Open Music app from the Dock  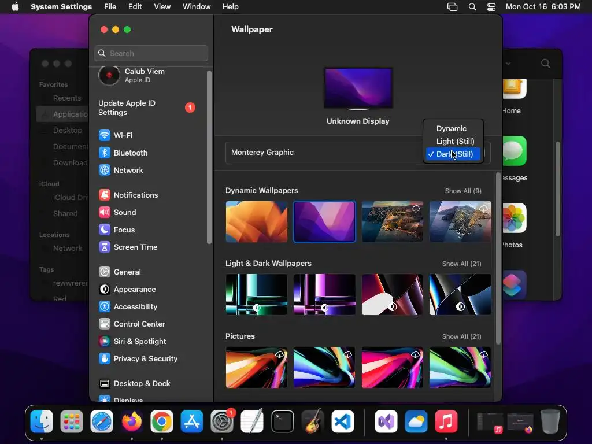pos(446,421)
